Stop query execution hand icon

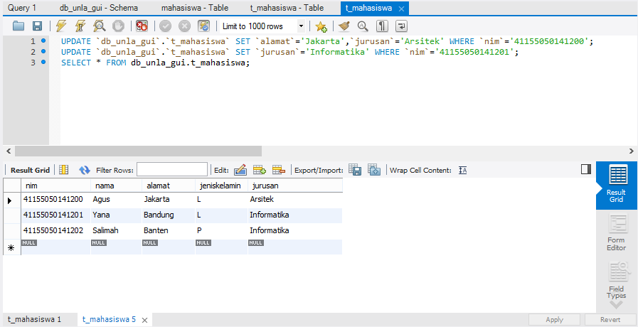[x=118, y=26]
